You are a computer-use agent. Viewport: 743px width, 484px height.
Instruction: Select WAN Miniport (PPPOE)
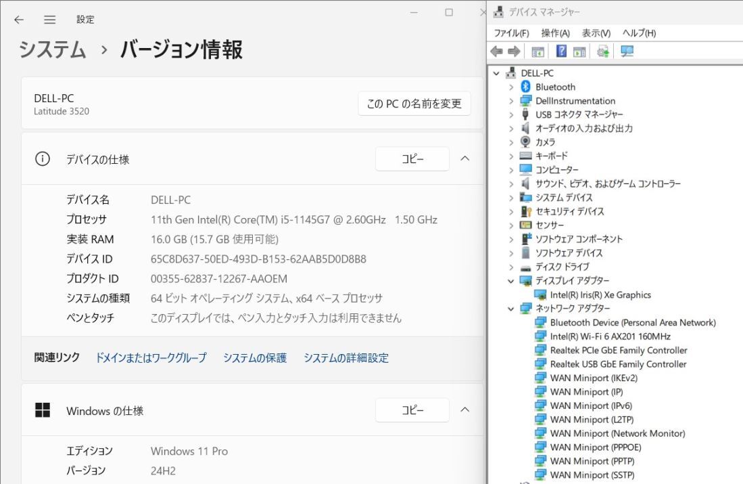(596, 447)
